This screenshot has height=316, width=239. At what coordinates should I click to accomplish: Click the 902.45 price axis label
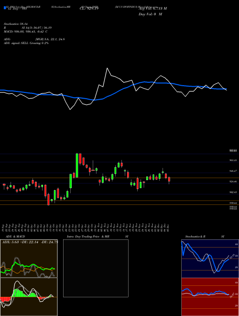click(x=233, y=192)
